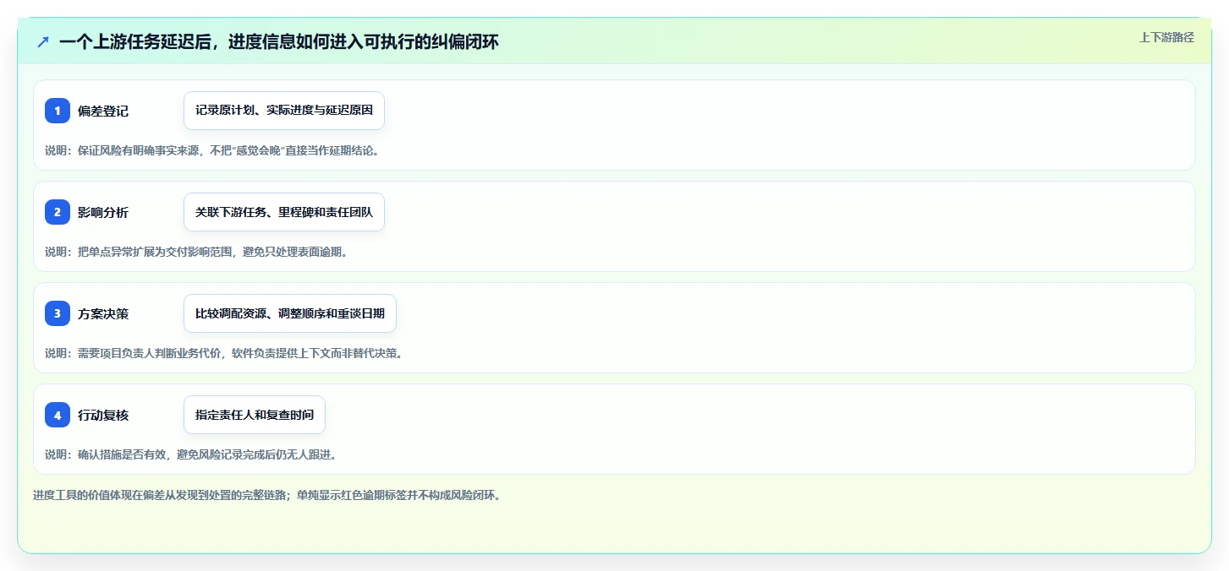Click the footer summary about 进度工具的价值
Image resolution: width=1229 pixels, height=571 pixels.
pos(268,495)
